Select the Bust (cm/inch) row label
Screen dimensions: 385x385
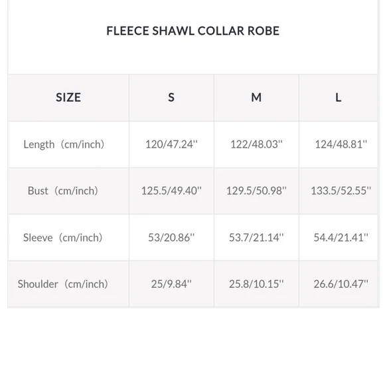pos(63,191)
